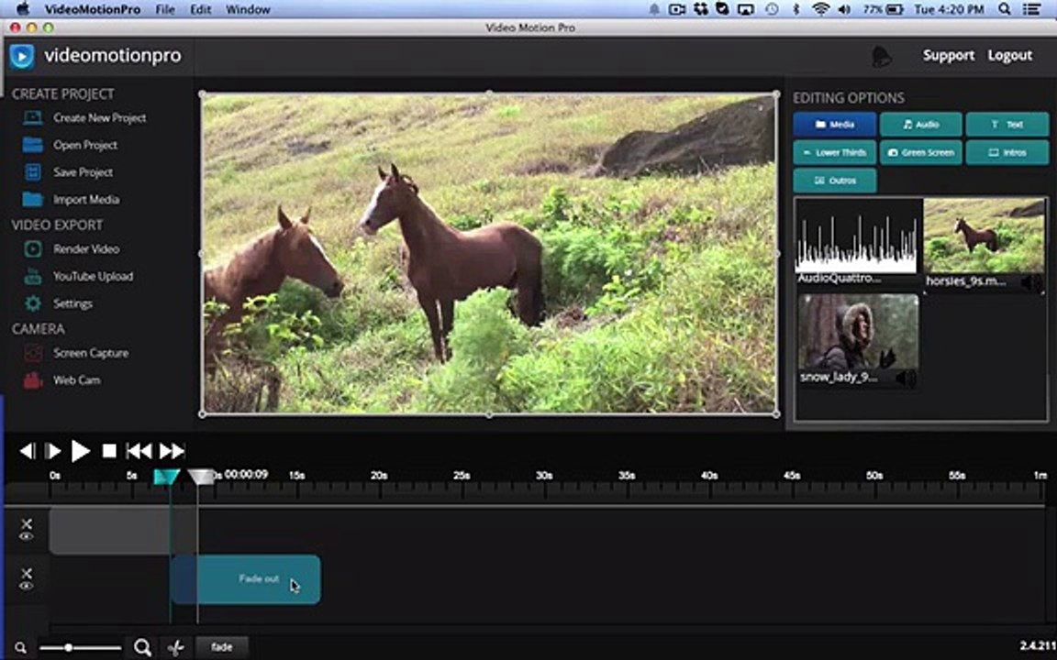Open the VideoMotionPro application menu

point(93,9)
